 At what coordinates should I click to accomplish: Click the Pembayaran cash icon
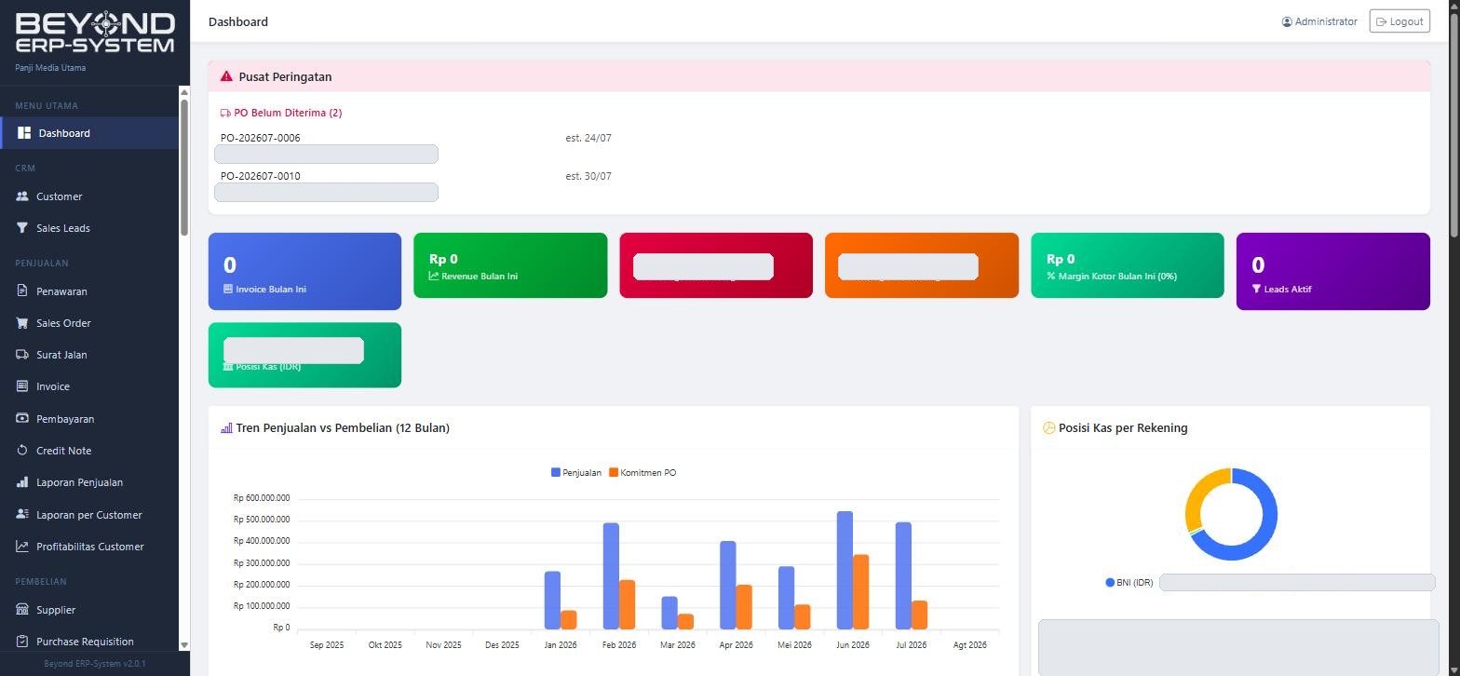22,419
